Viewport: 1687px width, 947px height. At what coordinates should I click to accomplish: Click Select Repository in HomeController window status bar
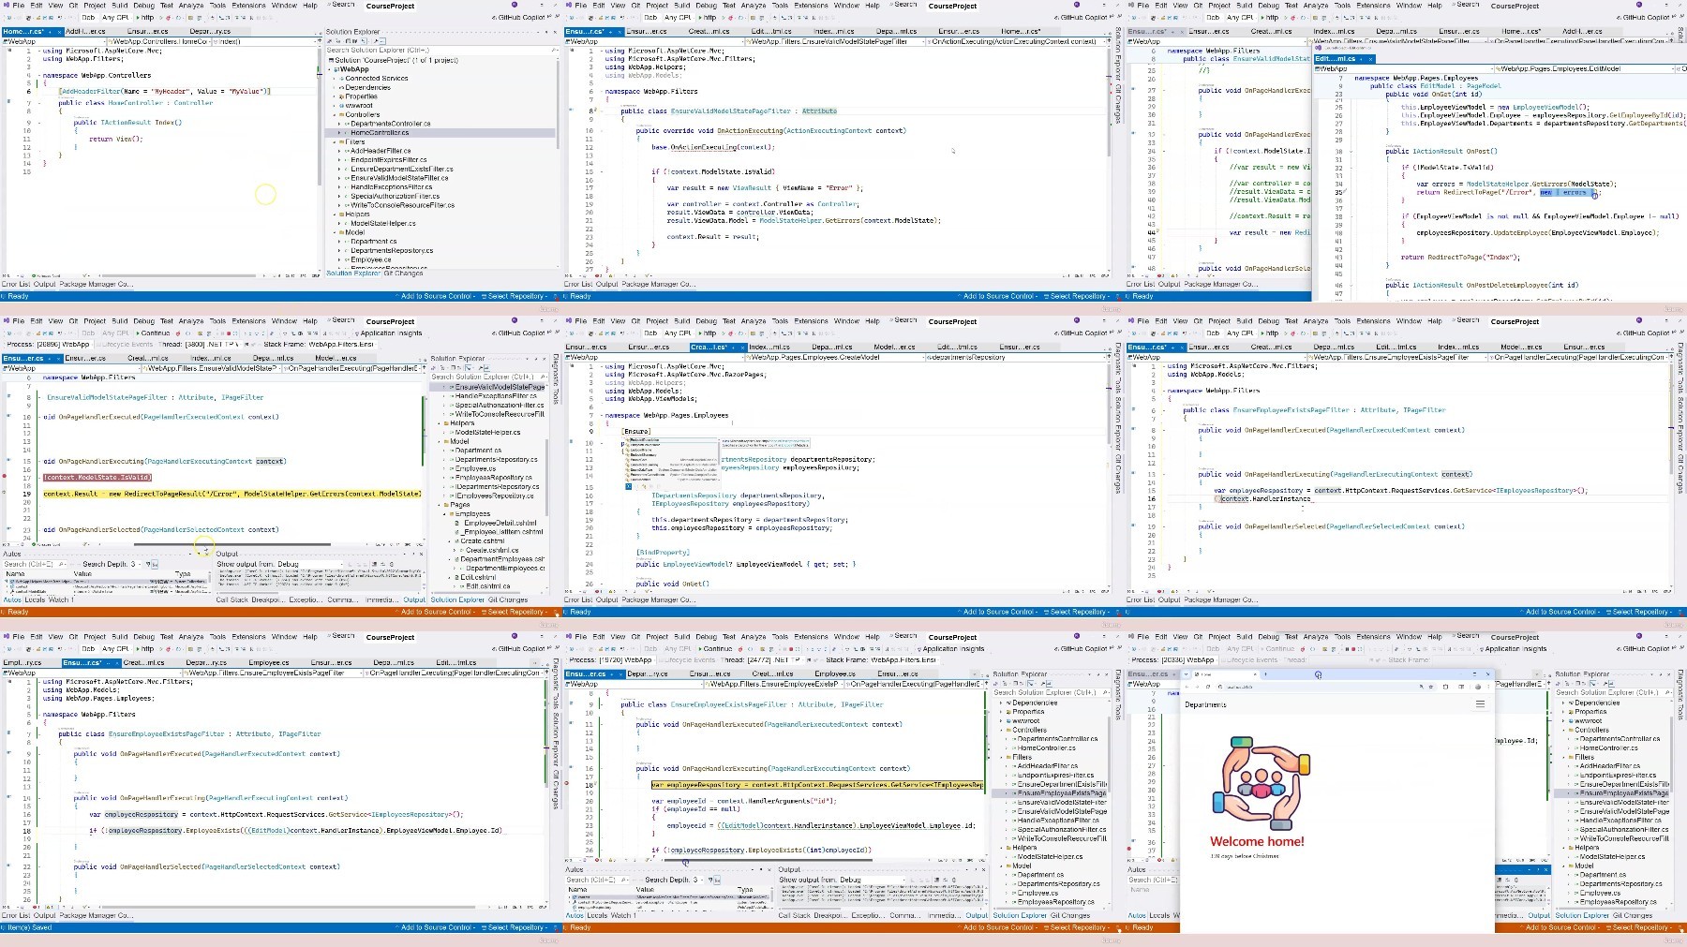[515, 296]
